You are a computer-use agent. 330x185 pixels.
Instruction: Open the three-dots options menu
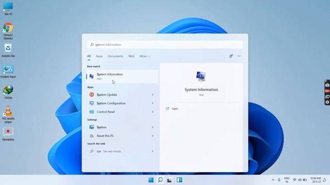239,56
